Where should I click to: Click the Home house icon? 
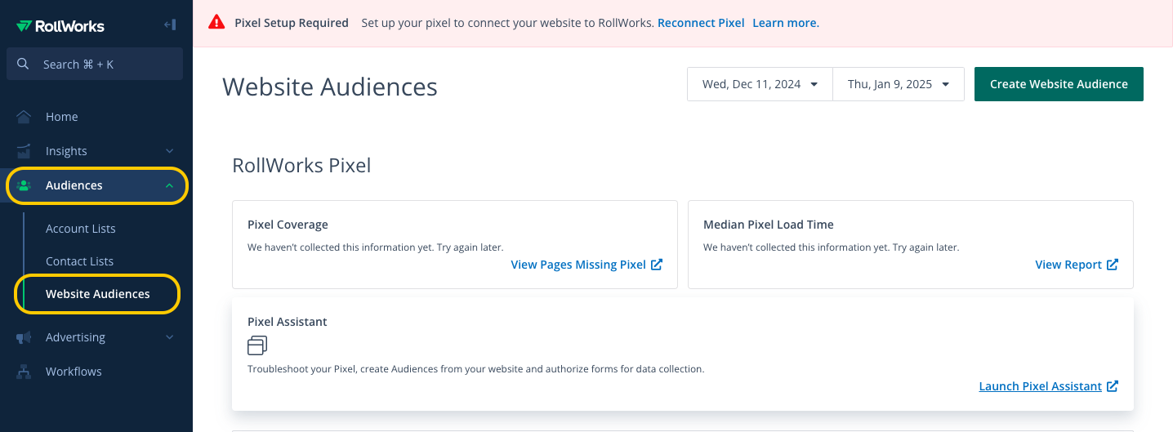coord(24,117)
